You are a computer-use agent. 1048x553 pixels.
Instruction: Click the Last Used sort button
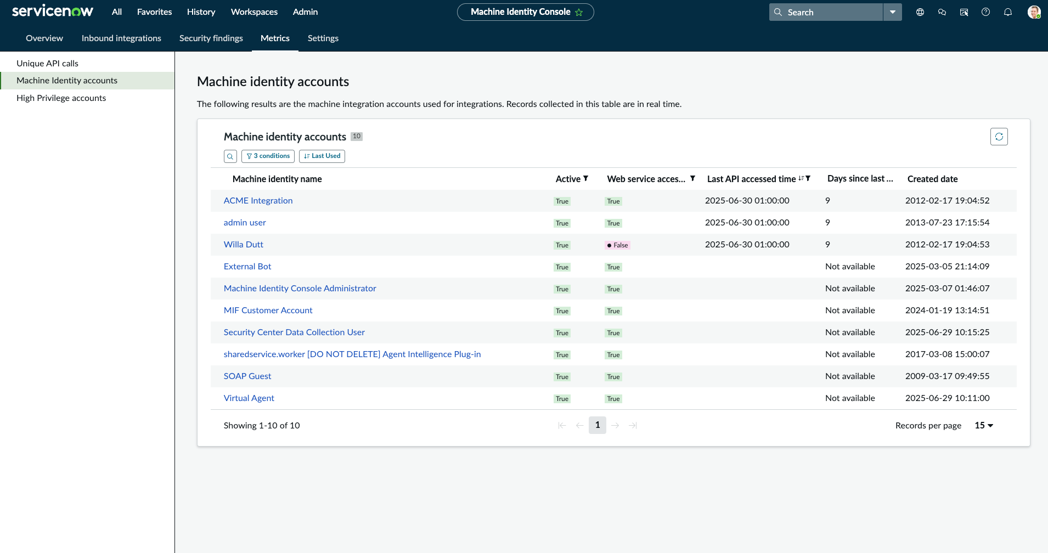coord(322,156)
